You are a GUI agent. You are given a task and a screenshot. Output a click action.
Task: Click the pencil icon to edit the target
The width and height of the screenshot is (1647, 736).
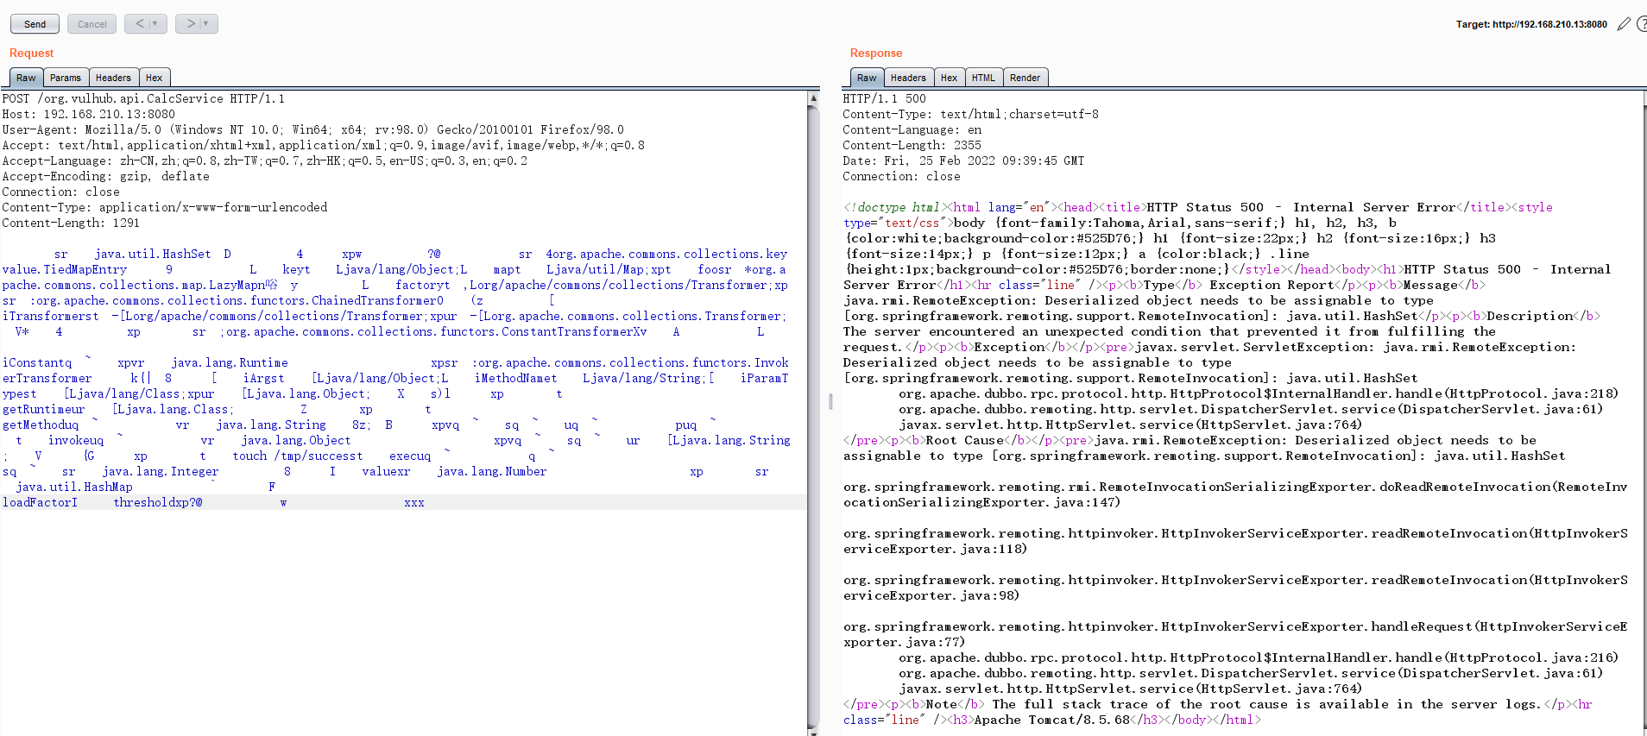tap(1624, 24)
